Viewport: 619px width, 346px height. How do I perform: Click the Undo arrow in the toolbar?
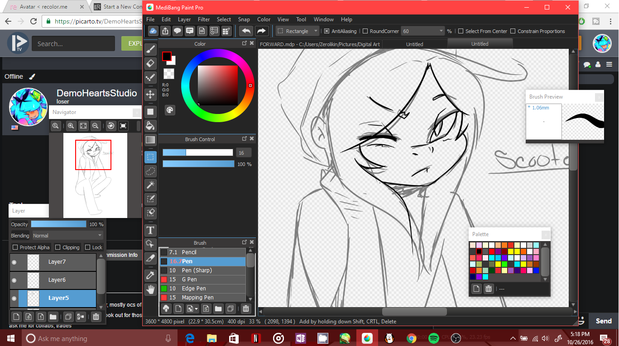point(246,31)
